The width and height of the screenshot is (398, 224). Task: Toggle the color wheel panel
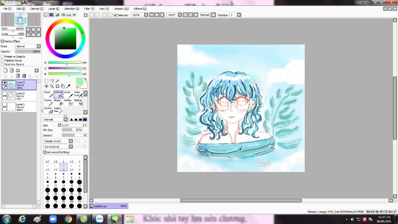[46, 15]
